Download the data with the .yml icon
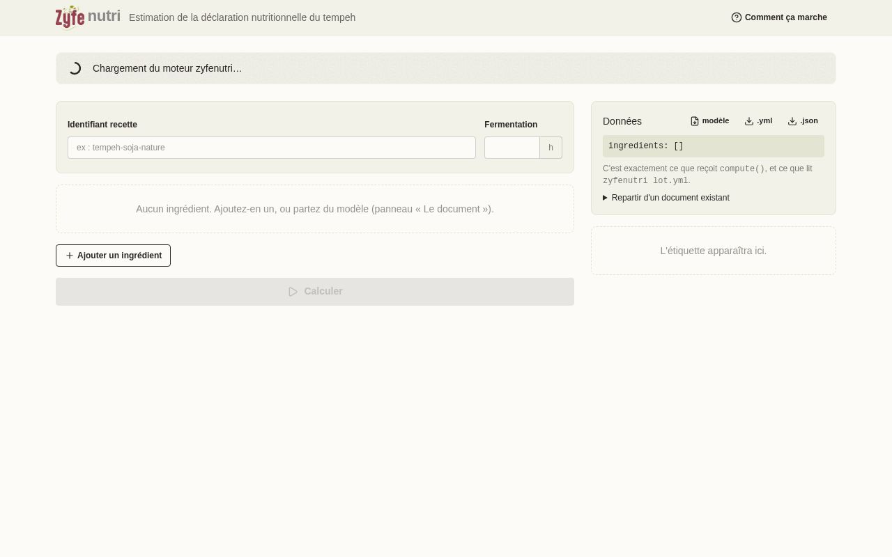This screenshot has width=892, height=557. pyautogui.click(x=749, y=121)
